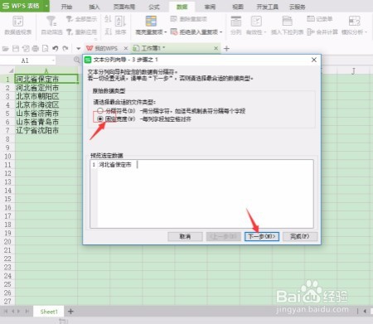373x324 pixels.
Task: Click the save icon in quick toolbar
Action: coord(16,49)
